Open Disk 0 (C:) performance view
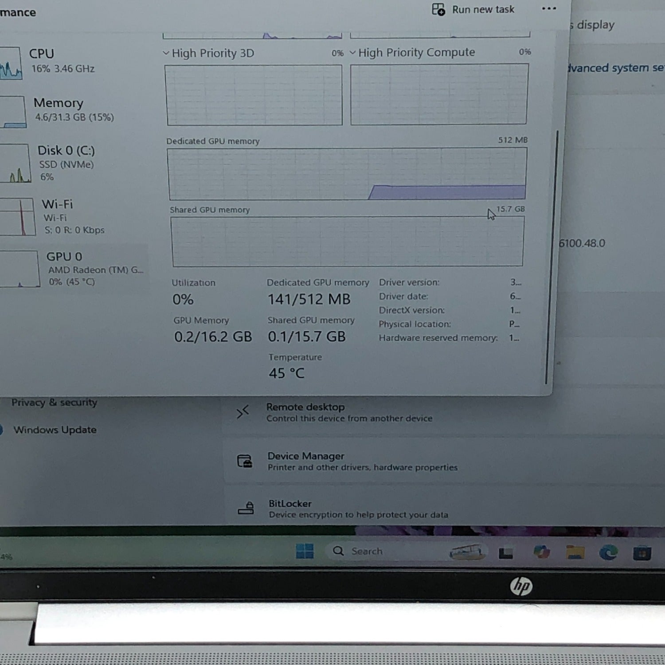Viewport: 665px width, 665px height. coord(66,162)
